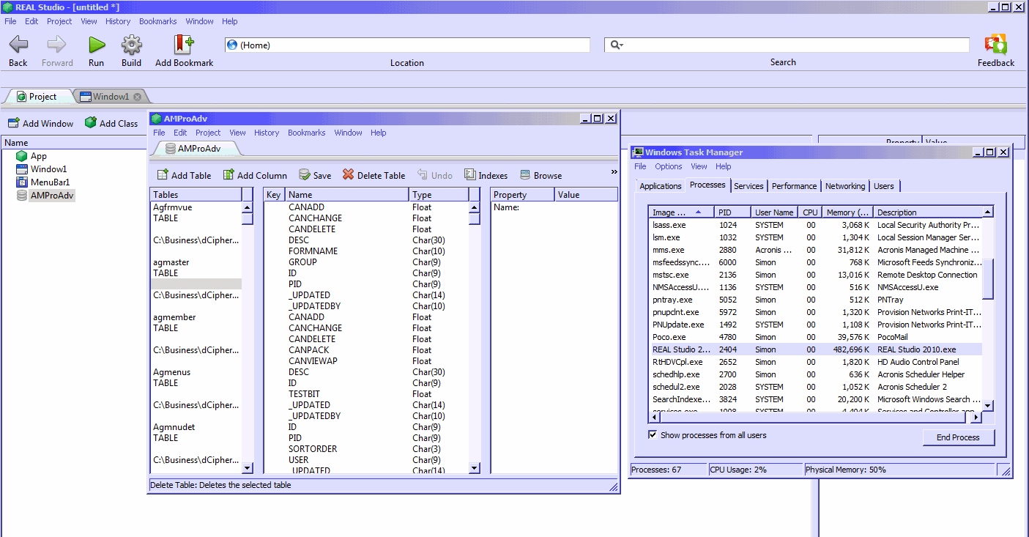
Task: Select AMProAdv database in project list
Action: tap(52, 196)
